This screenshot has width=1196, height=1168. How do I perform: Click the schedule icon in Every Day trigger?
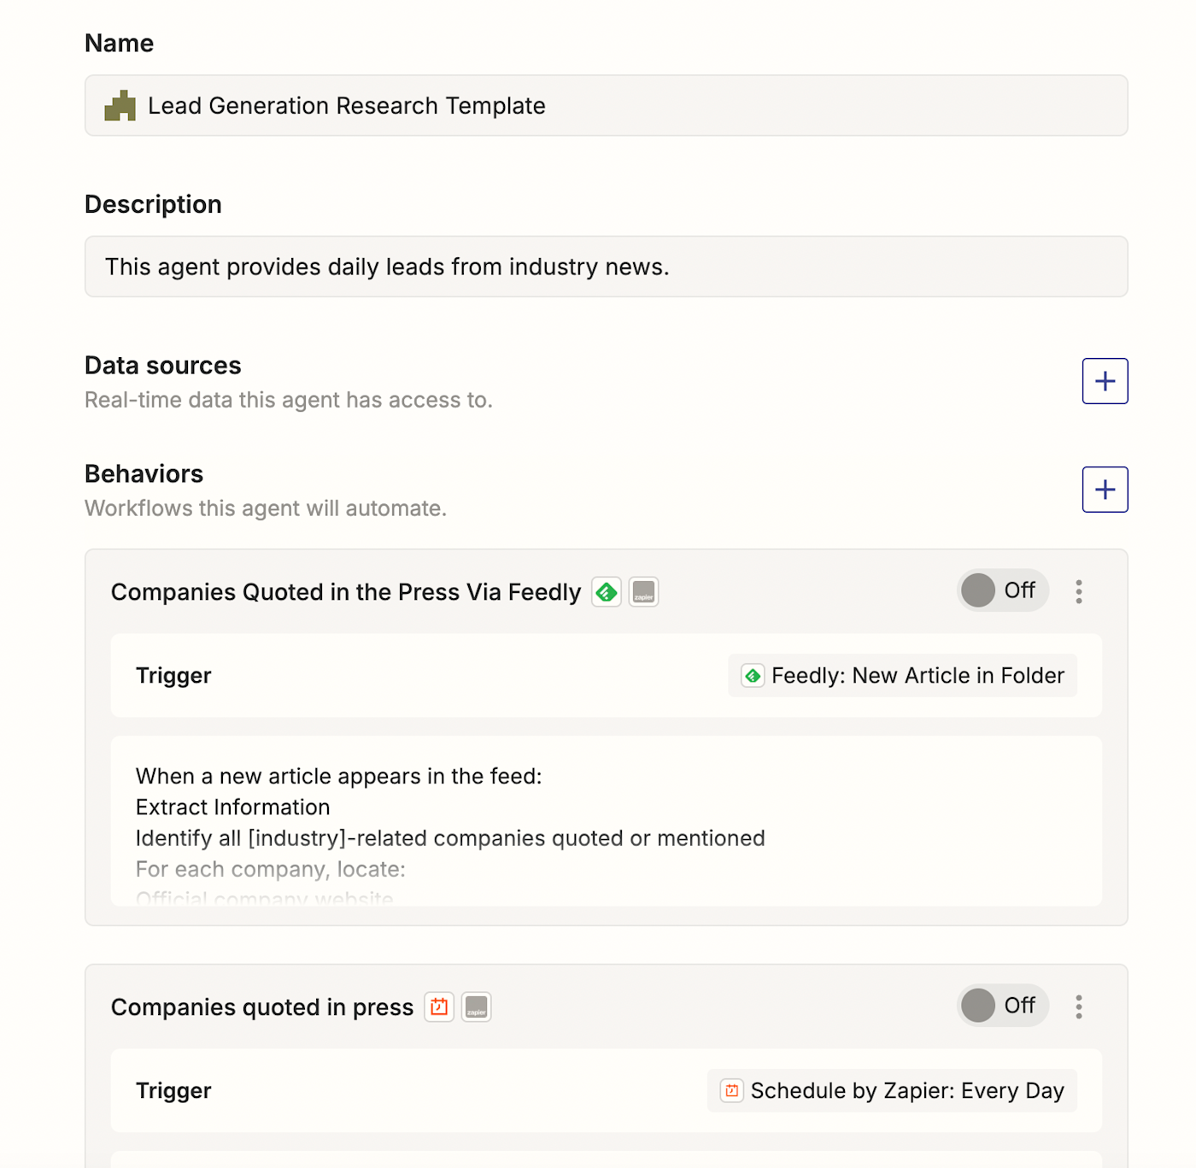(x=731, y=1091)
